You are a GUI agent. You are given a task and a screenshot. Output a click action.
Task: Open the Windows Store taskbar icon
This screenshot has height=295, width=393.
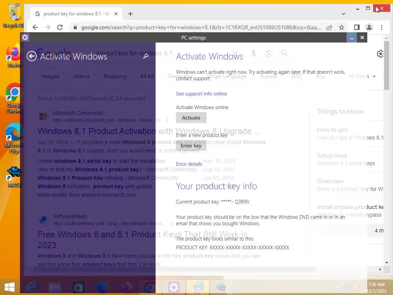point(78,287)
